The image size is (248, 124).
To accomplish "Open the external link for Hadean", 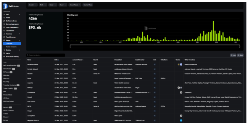I will pos(155,74).
